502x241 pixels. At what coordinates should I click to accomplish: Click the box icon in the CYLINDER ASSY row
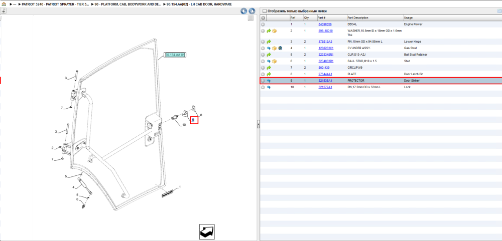click(x=275, y=48)
